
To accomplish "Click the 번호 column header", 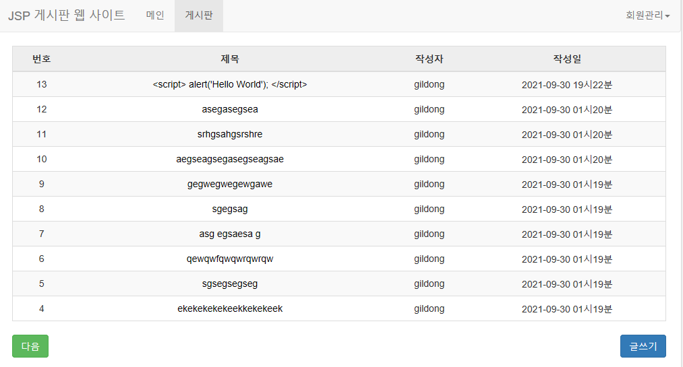I will click(x=41, y=59).
